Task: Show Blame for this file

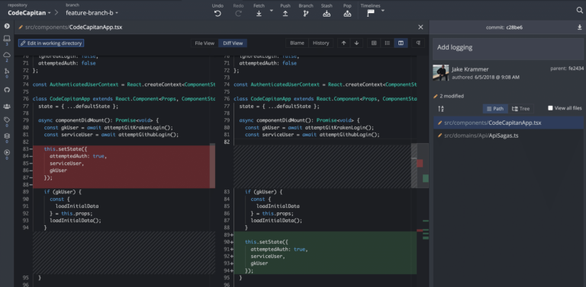Action: point(297,43)
